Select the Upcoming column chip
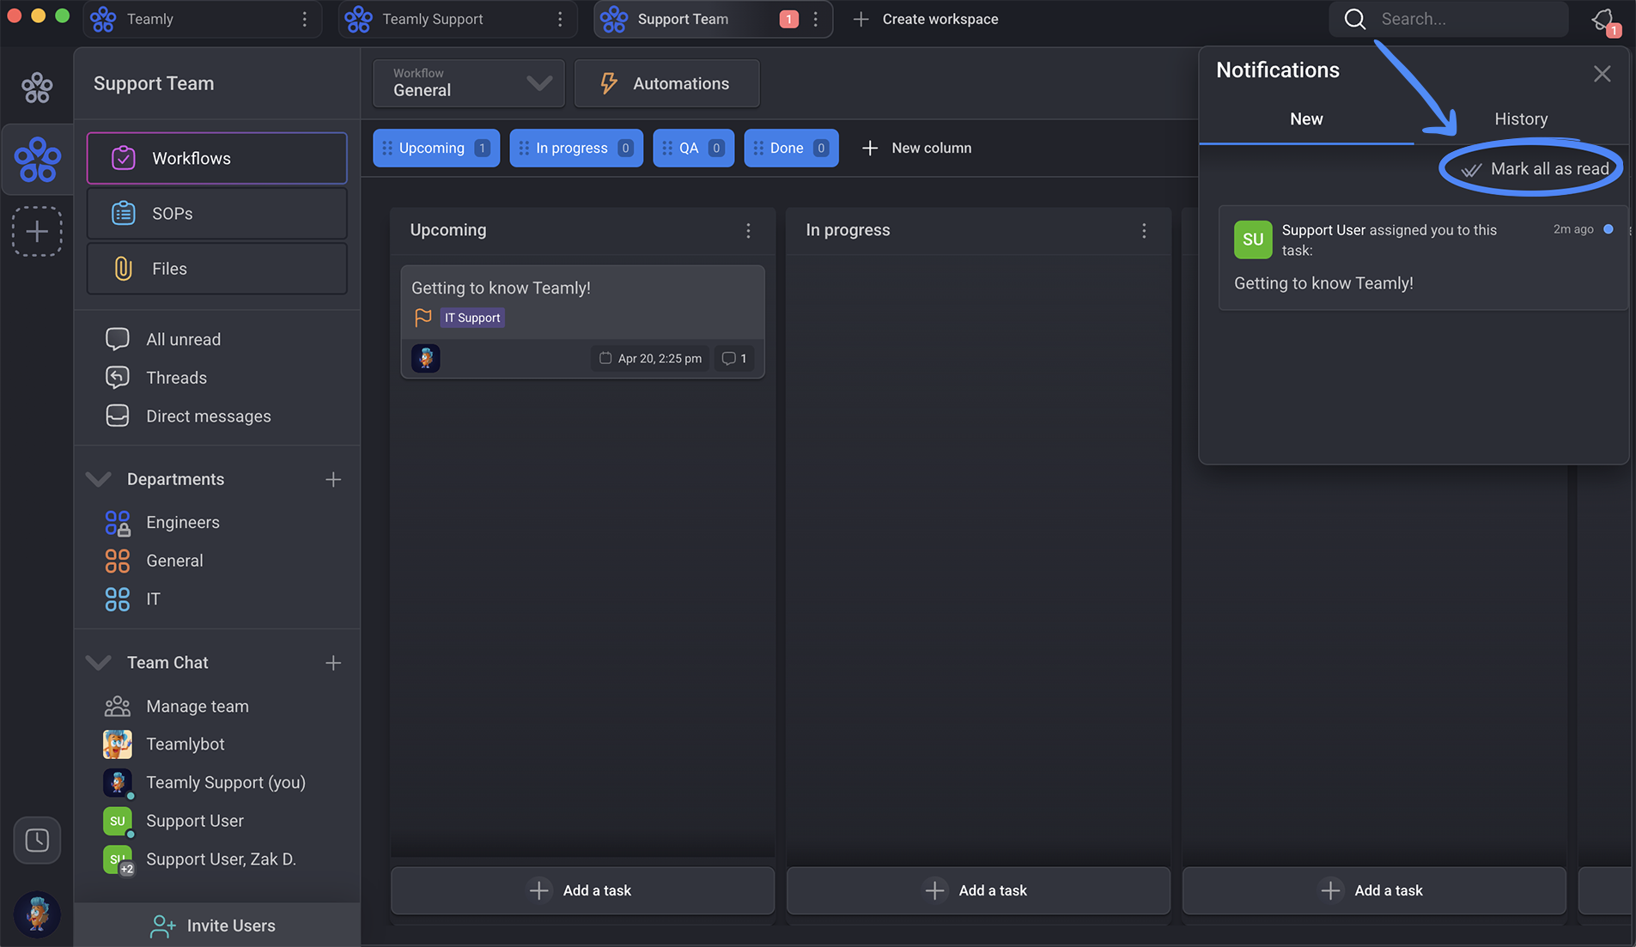 click(x=436, y=148)
